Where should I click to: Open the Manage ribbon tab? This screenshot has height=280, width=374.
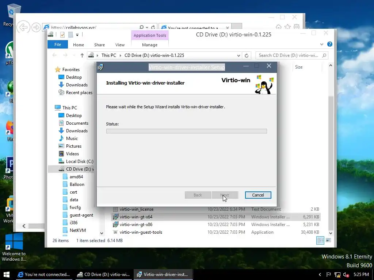click(150, 45)
